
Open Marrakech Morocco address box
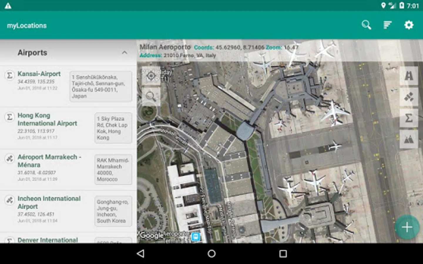click(x=113, y=170)
